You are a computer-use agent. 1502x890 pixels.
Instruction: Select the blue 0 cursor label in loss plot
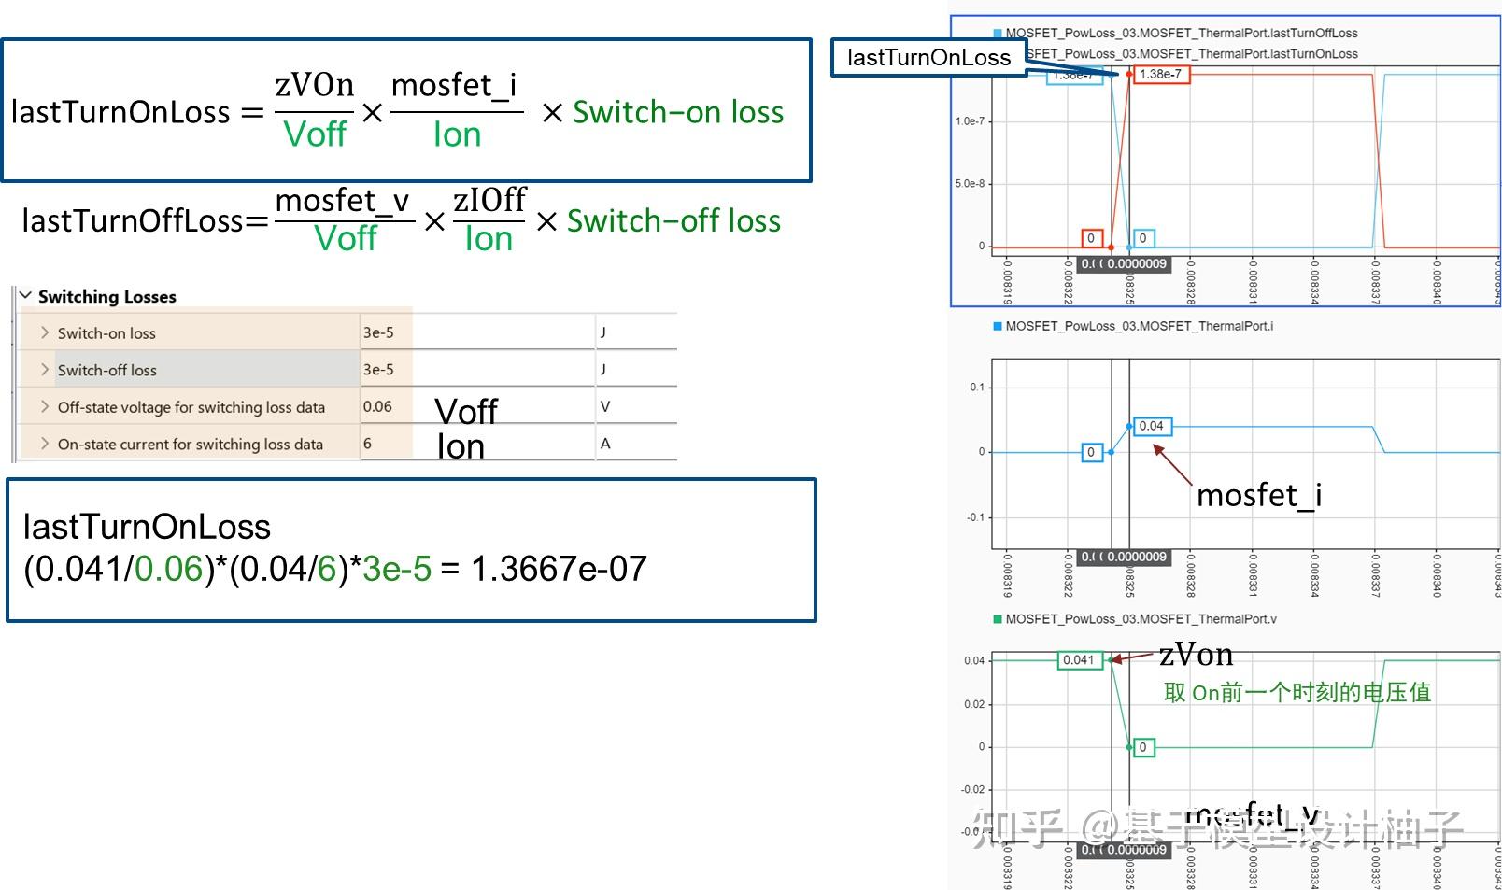point(1143,238)
